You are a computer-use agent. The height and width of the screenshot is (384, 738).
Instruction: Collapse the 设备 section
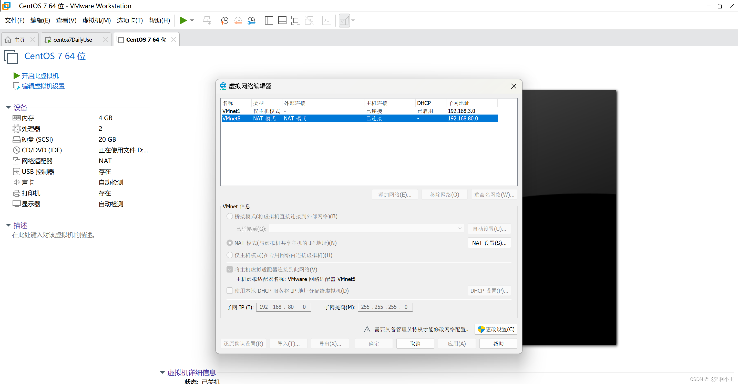[8, 107]
